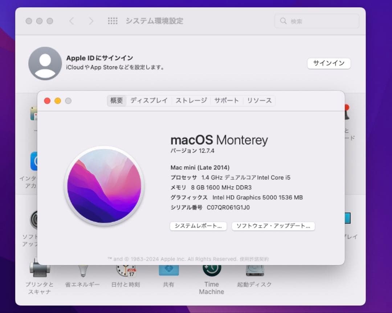The height and width of the screenshot is (313, 392).
Task: Open the ストレージ tab
Action: click(191, 101)
